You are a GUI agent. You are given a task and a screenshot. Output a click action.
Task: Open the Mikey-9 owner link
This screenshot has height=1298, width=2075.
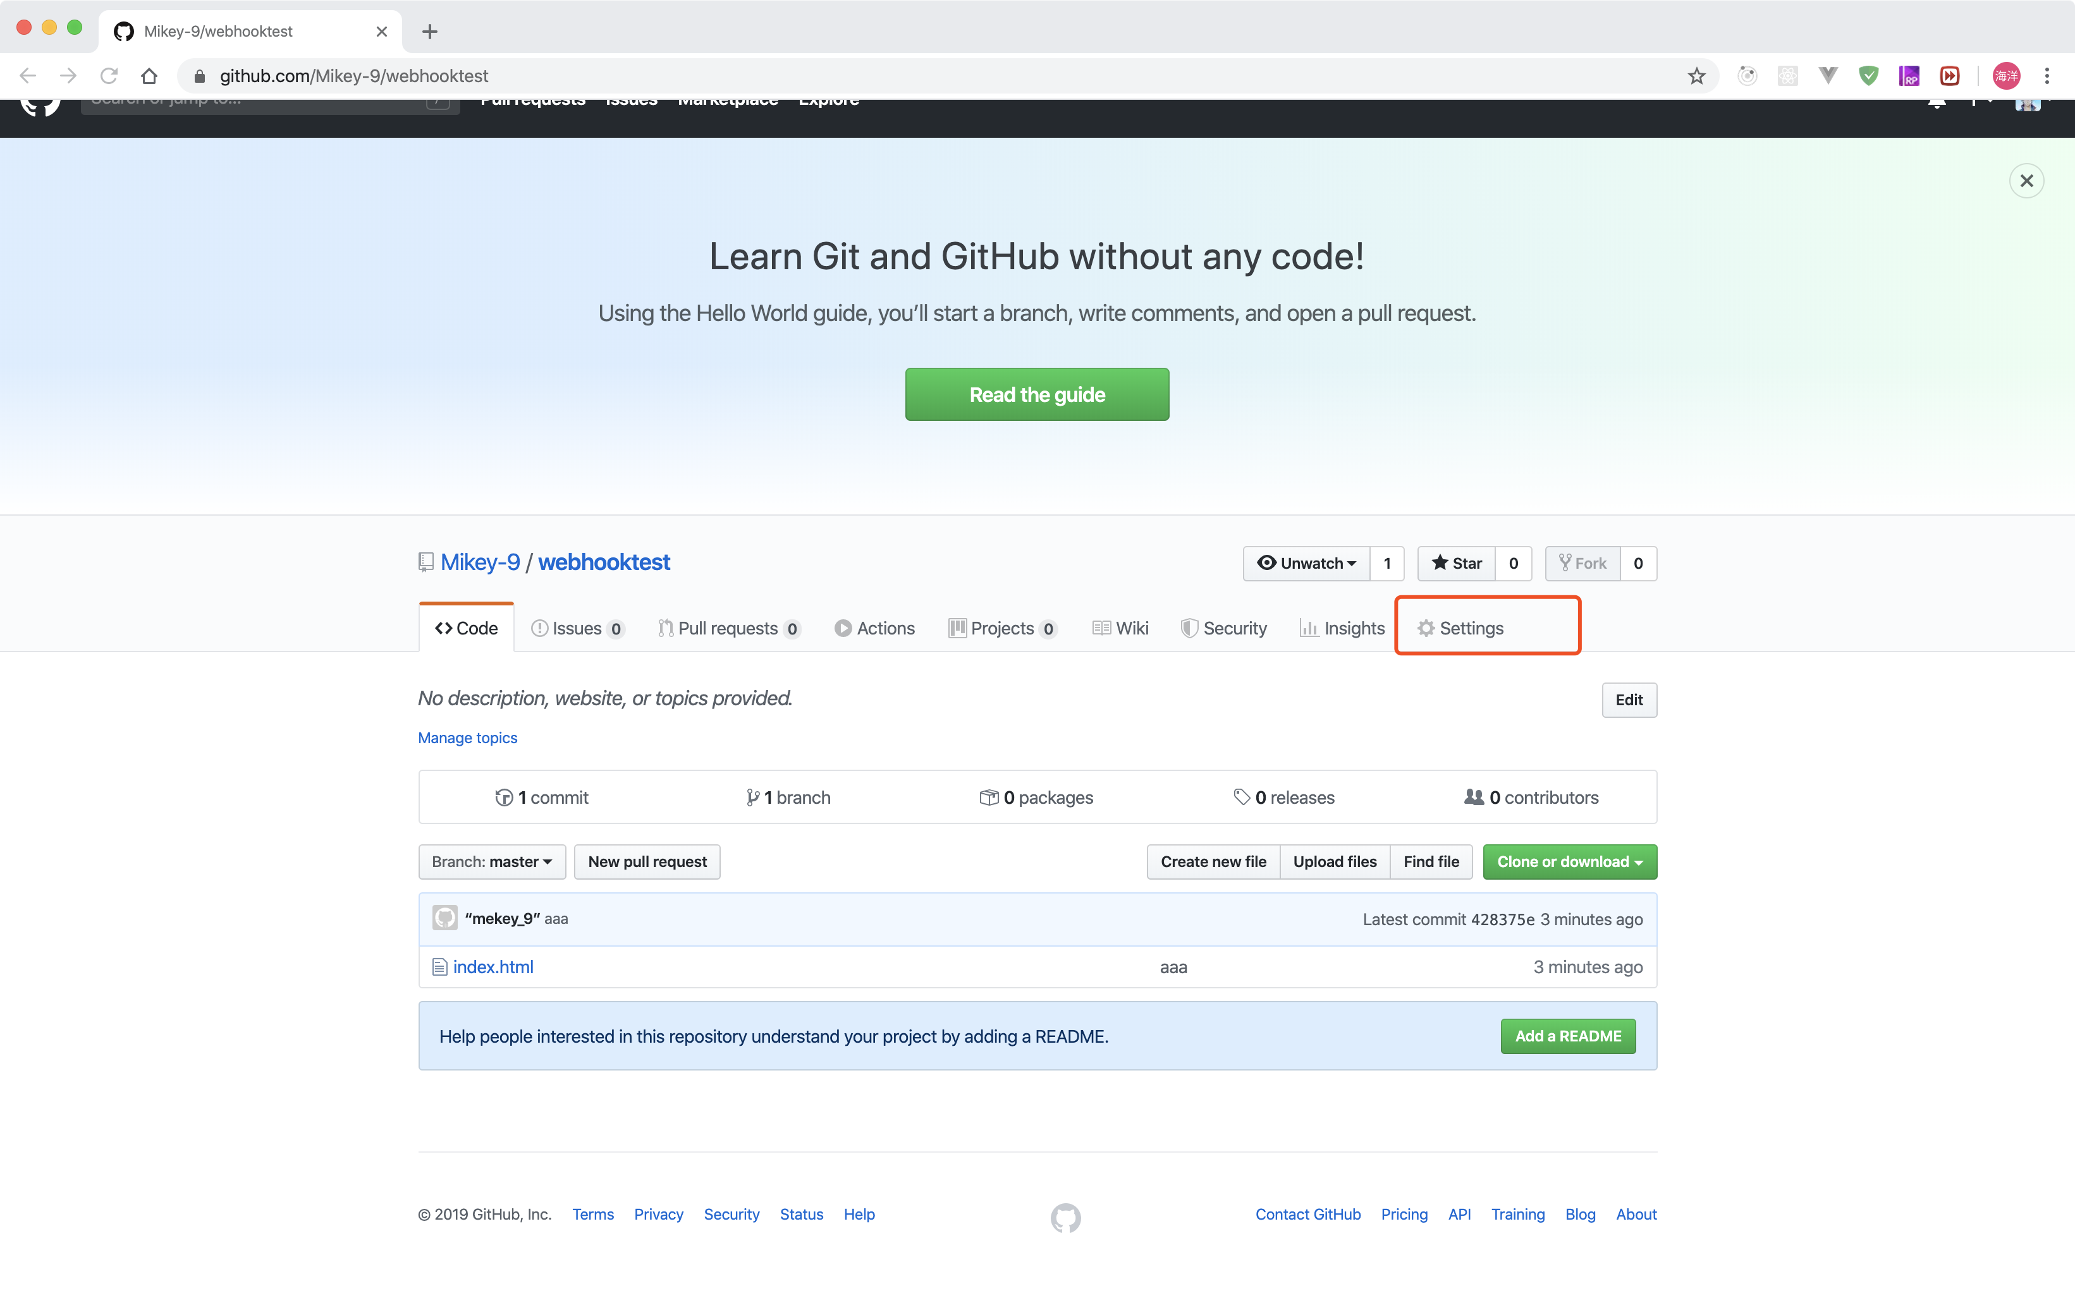(480, 561)
